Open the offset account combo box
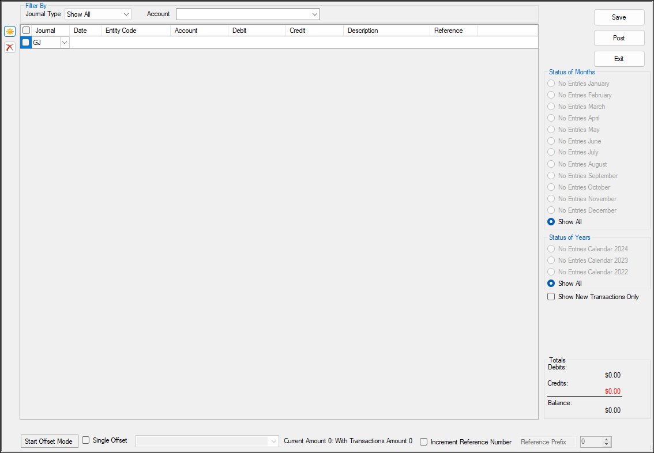The image size is (654, 453). [273, 440]
